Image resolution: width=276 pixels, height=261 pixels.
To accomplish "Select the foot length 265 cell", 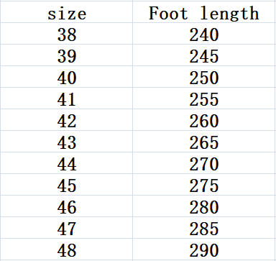I will pyautogui.click(x=203, y=142).
